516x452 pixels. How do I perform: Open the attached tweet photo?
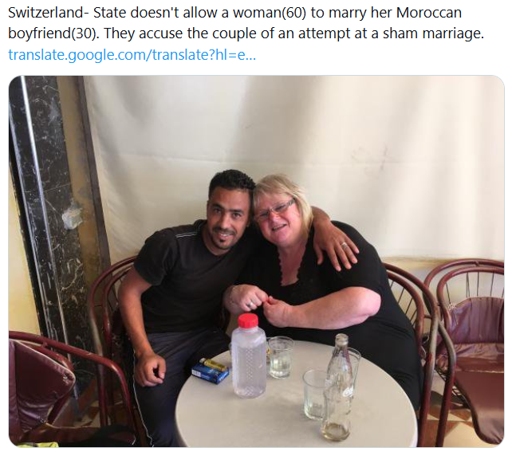[x=256, y=261]
